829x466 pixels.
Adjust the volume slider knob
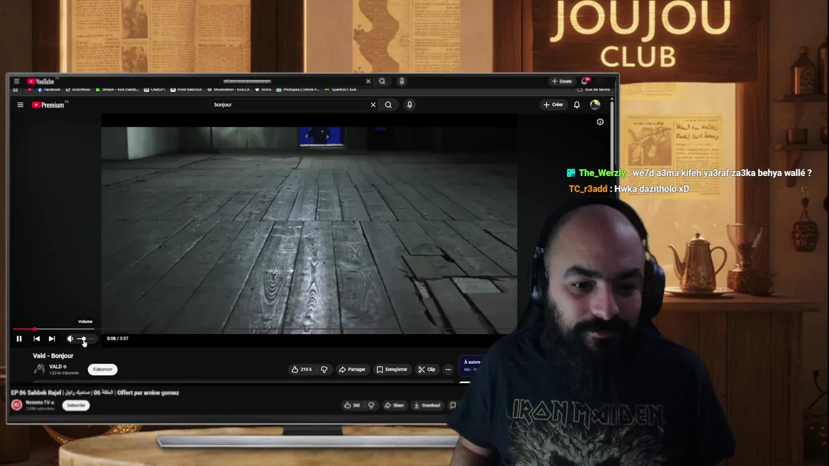pos(83,338)
